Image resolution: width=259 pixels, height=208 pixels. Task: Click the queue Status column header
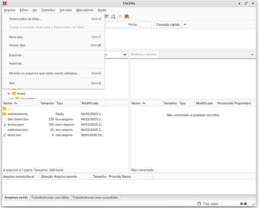(136, 177)
